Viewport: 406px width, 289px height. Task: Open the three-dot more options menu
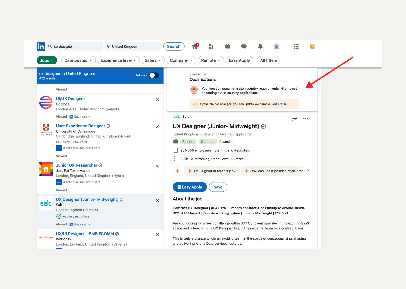pos(306,119)
